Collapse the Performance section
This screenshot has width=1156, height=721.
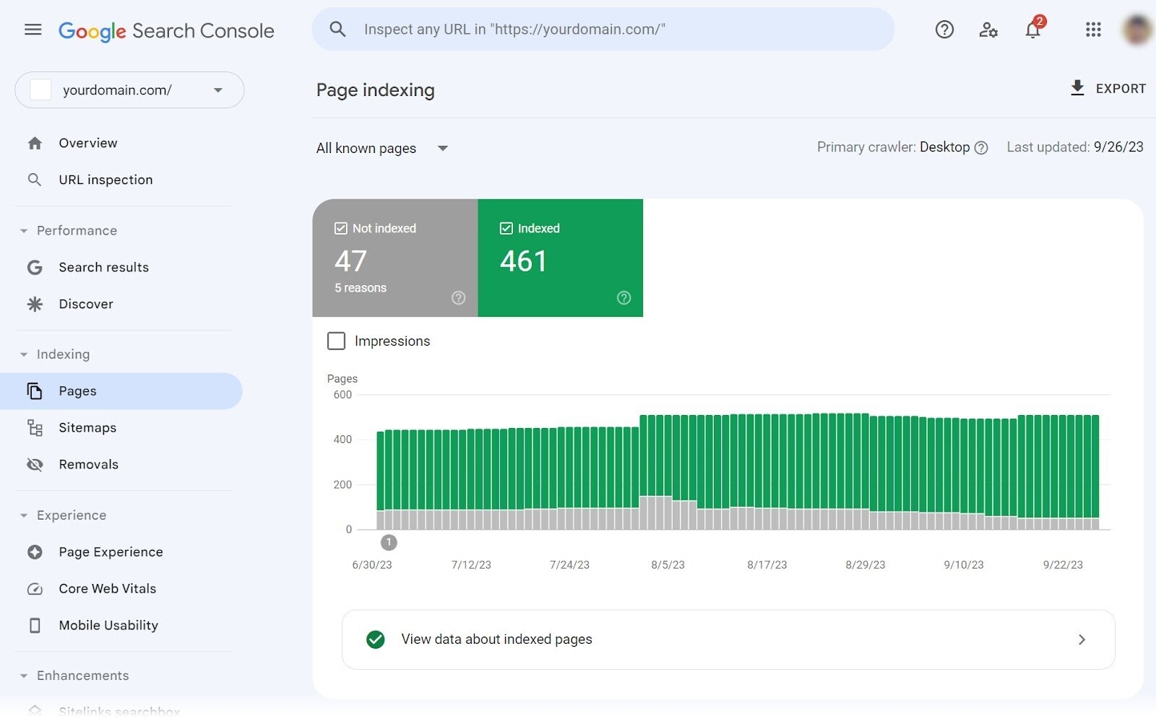24,231
